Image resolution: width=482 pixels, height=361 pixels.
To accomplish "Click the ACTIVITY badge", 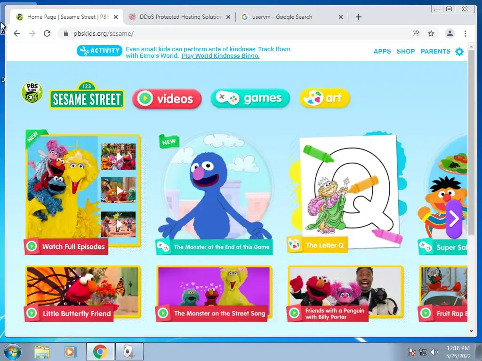I will pos(99,51).
